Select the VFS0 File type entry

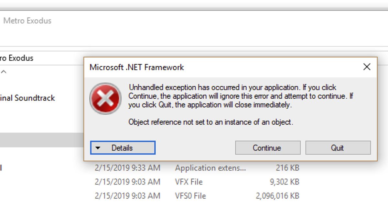pos(190,196)
